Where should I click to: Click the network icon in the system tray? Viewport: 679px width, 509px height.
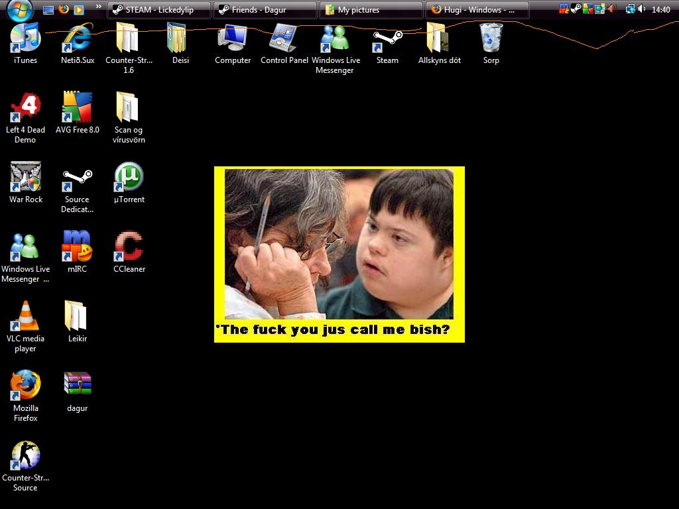pos(631,9)
